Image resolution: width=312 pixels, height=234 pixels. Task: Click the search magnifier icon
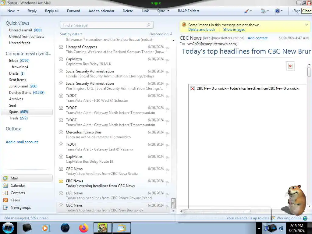149,25
